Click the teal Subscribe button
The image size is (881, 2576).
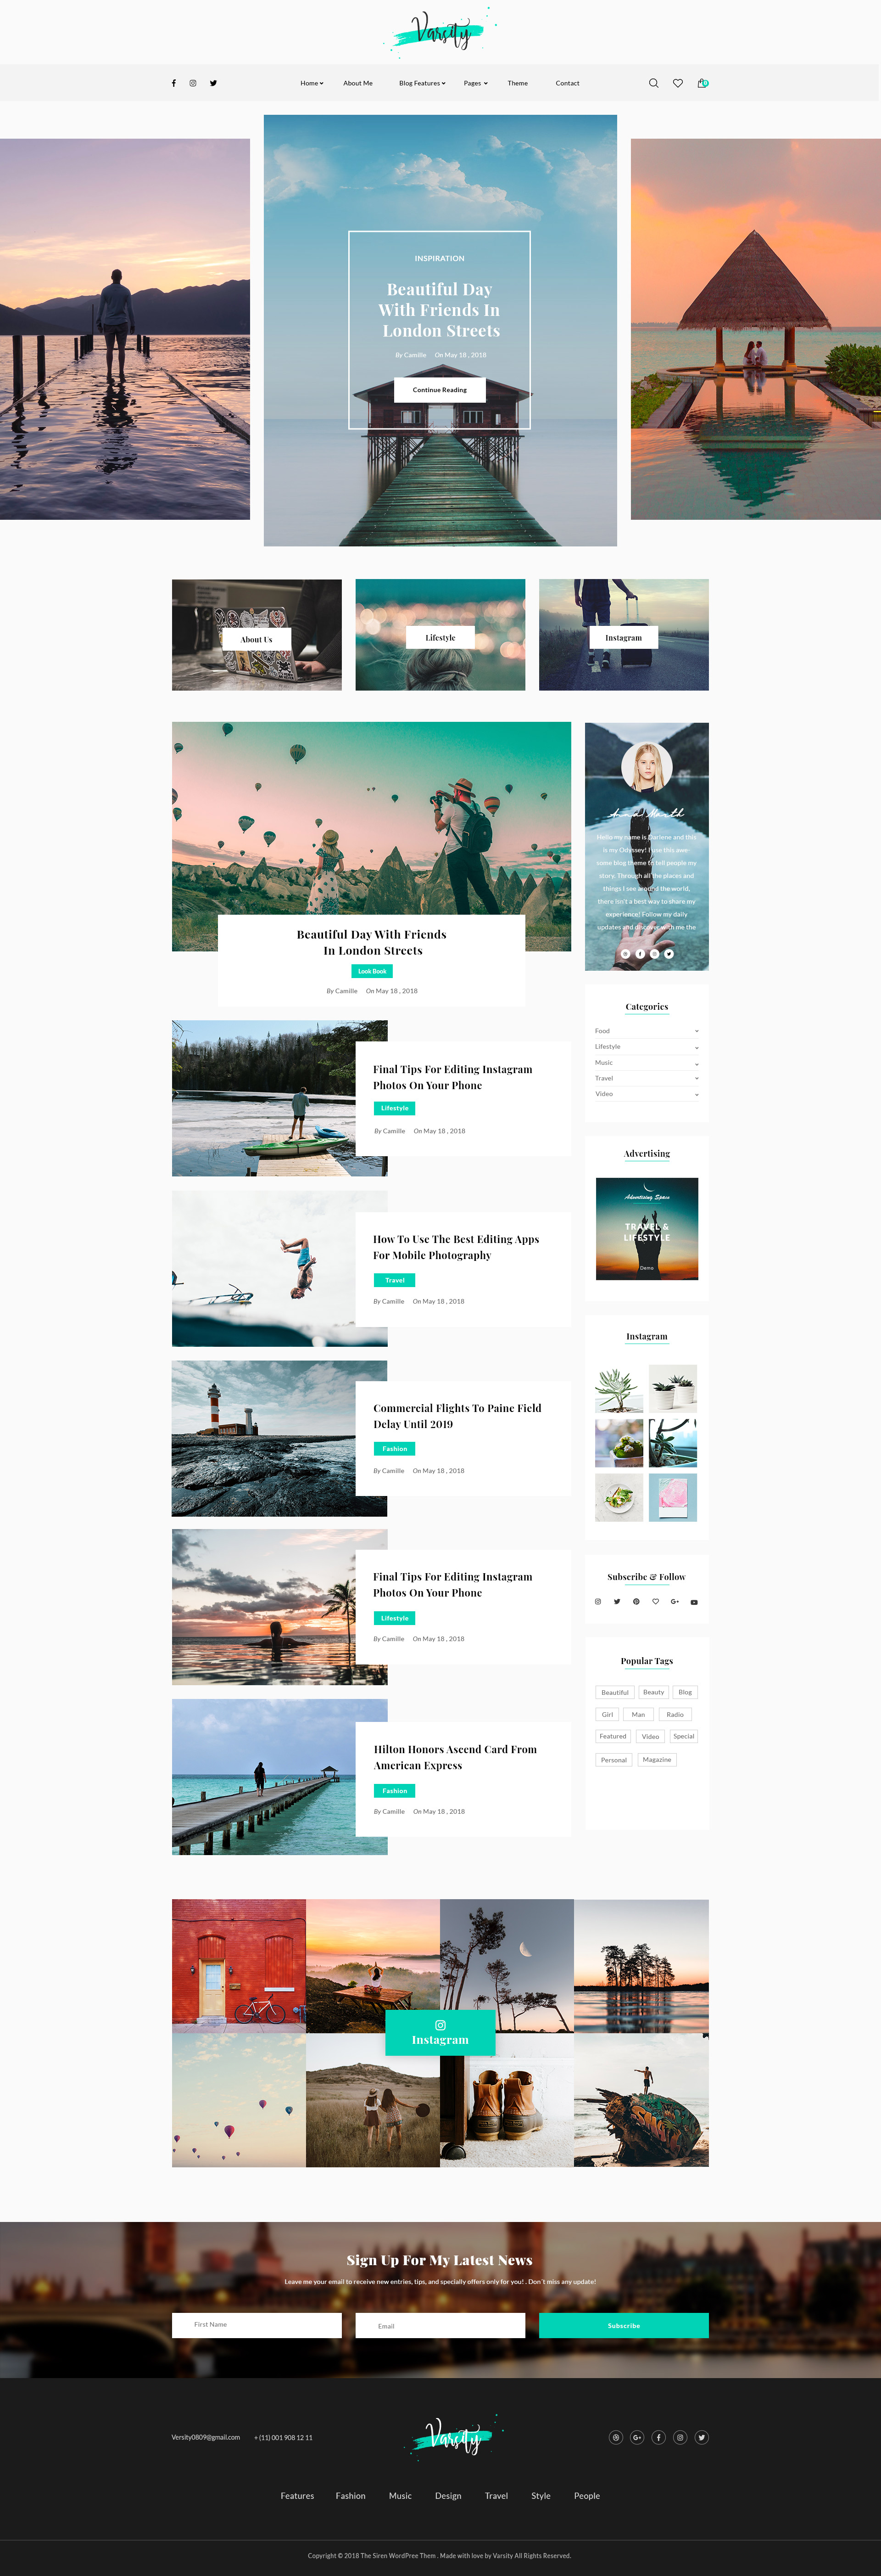pyautogui.click(x=623, y=2325)
